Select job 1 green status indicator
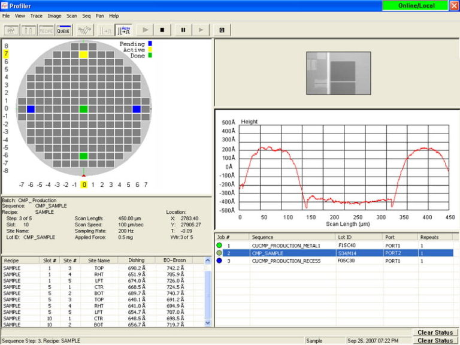460x345 pixels. pyautogui.click(x=219, y=246)
